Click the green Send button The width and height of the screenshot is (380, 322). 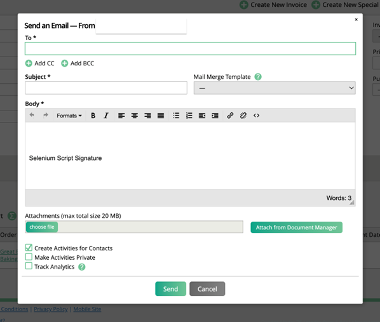click(x=170, y=289)
